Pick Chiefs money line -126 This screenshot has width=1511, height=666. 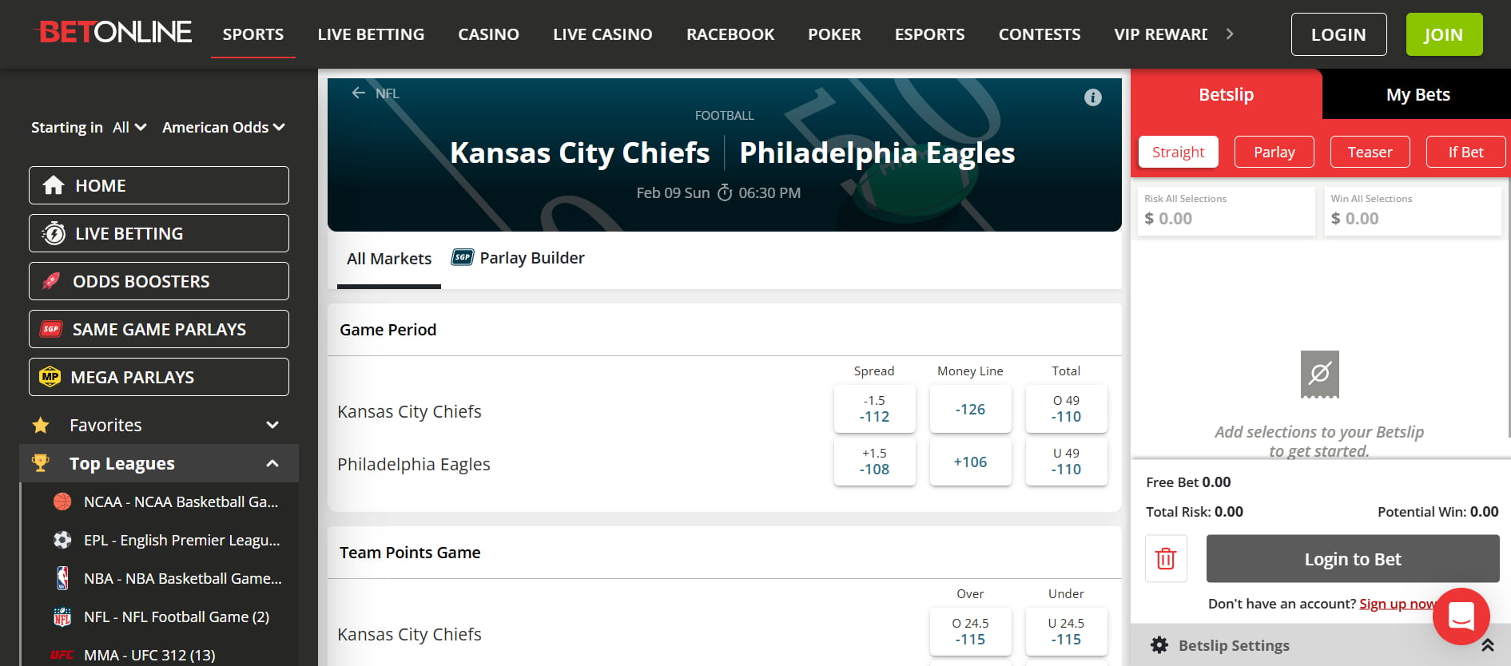tap(970, 409)
